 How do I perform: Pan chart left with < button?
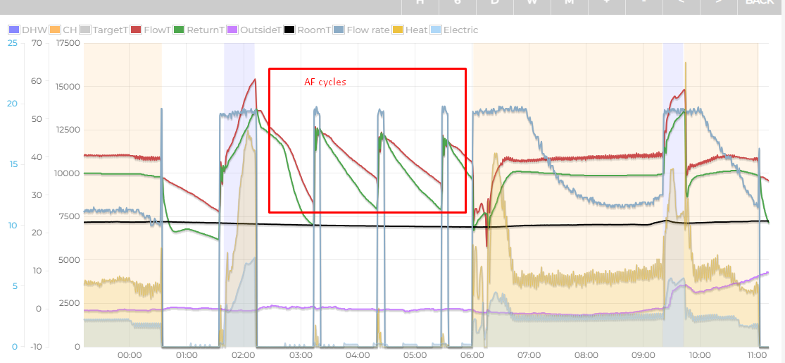[681, 4]
